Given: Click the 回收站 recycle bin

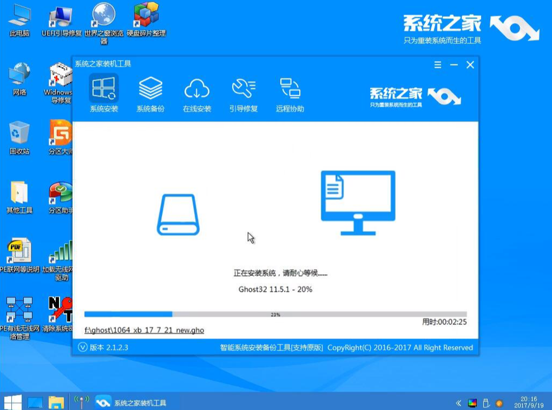Looking at the screenshot, I should 20,132.
